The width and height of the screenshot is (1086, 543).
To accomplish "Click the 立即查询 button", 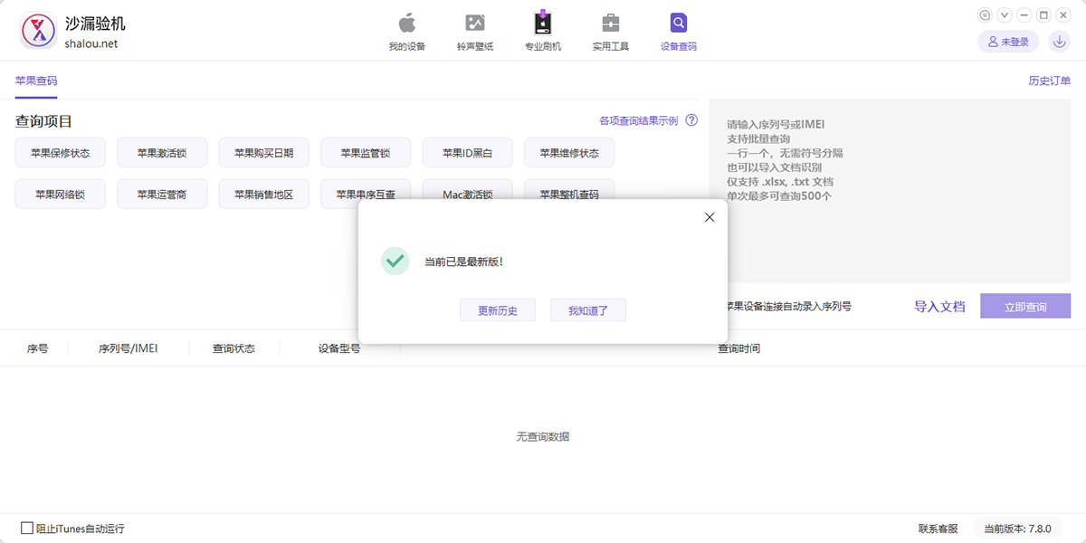I will pyautogui.click(x=1025, y=307).
